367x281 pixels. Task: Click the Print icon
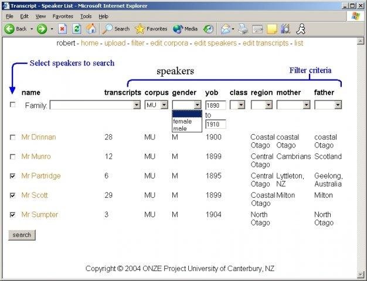(x=243, y=29)
